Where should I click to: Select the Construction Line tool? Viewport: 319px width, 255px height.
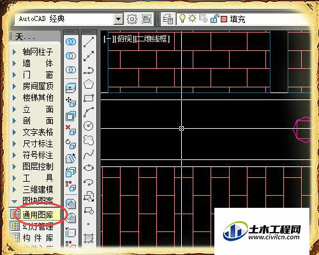(x=89, y=56)
